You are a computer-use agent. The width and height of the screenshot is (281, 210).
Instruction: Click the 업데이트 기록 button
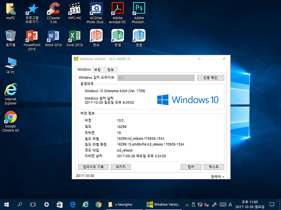93,167
